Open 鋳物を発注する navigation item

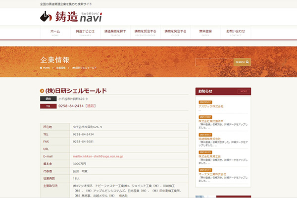pyautogui.click(x=175, y=33)
